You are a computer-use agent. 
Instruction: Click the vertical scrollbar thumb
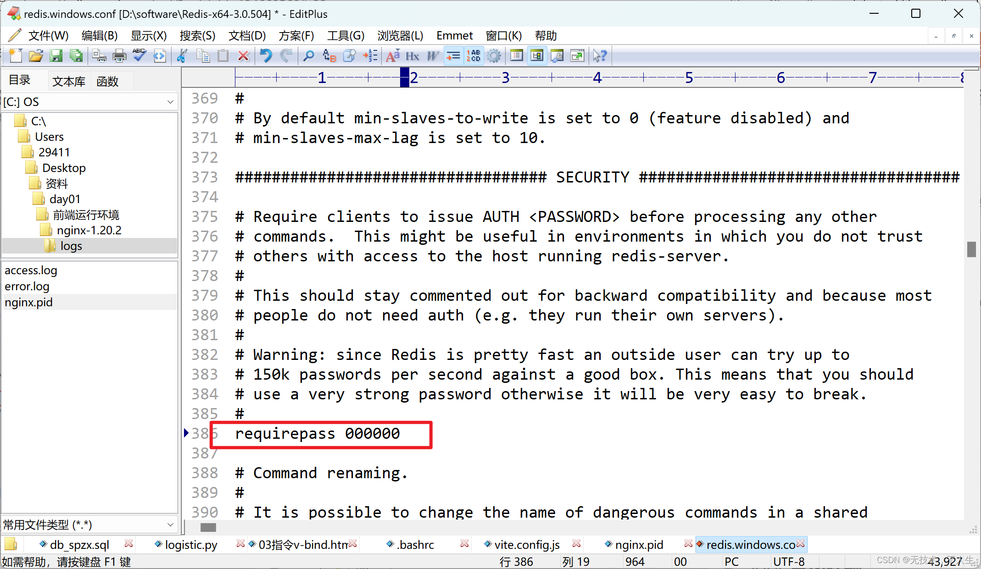pyautogui.click(x=971, y=249)
